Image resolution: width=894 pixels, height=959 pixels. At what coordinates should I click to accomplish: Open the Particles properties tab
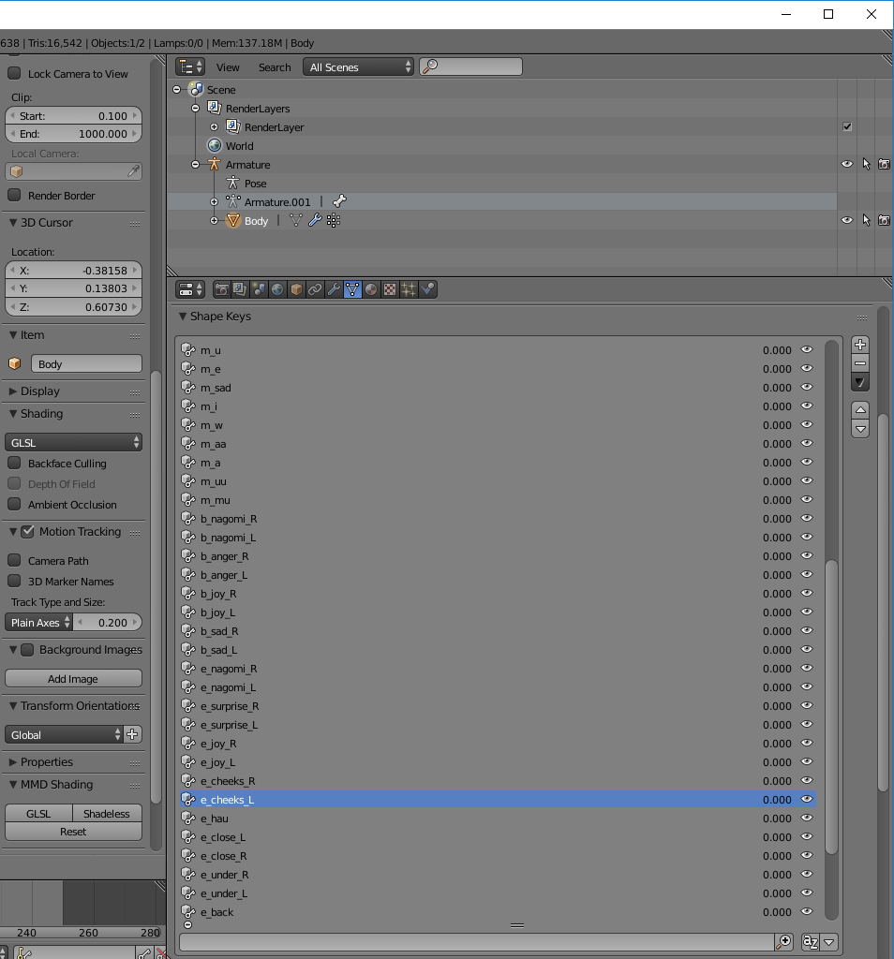tap(409, 289)
